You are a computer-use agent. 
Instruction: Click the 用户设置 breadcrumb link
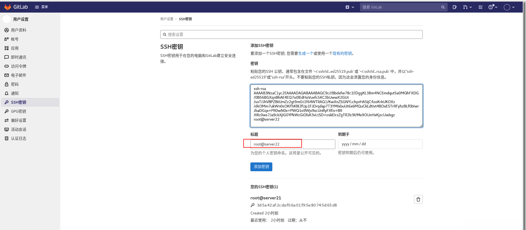coord(167,19)
